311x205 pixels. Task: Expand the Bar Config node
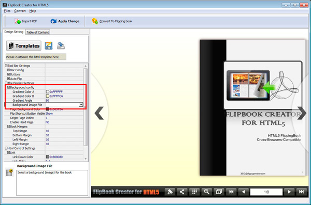click(x=8, y=70)
